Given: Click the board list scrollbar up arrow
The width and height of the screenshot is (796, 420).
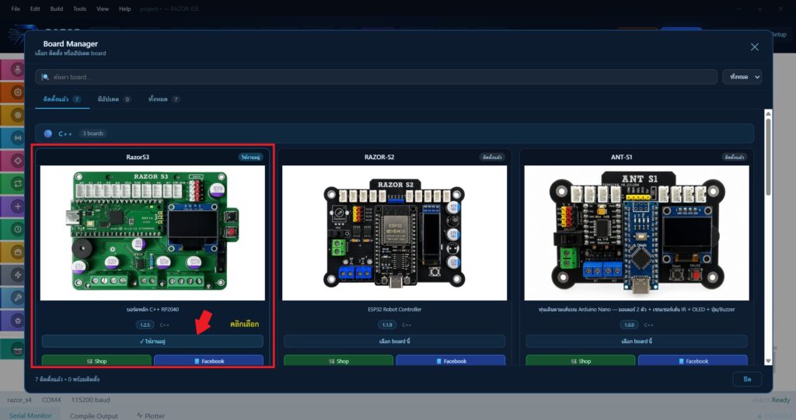Looking at the screenshot, I should pos(768,113).
